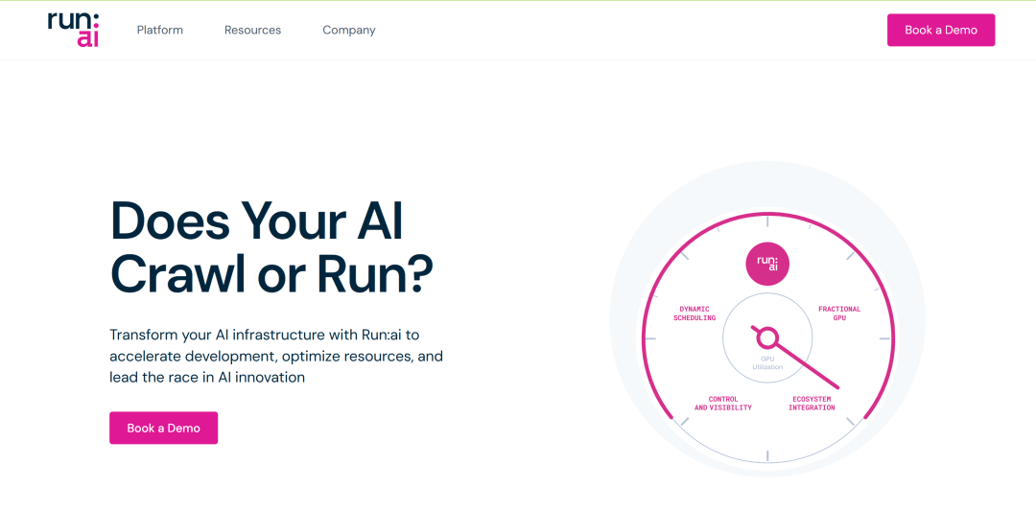Select the Fractional GPU gauge label

coord(839,314)
